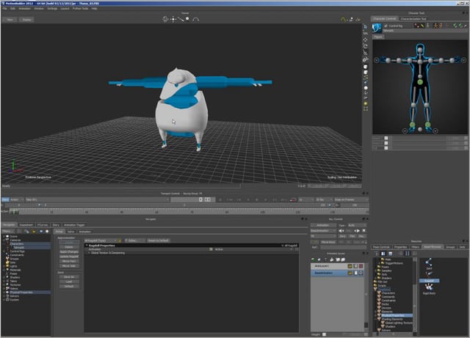Screen dimensions: 470x338
Task: Toggle the first checkbox below the character figure
Action: click(386, 138)
